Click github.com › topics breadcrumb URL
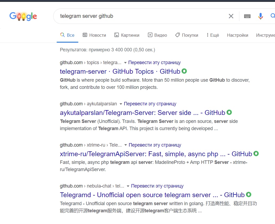This screenshot has width=275, height=224. [91, 63]
